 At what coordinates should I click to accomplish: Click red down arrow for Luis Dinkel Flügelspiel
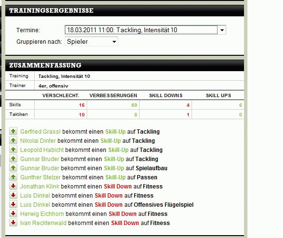pos(13,204)
